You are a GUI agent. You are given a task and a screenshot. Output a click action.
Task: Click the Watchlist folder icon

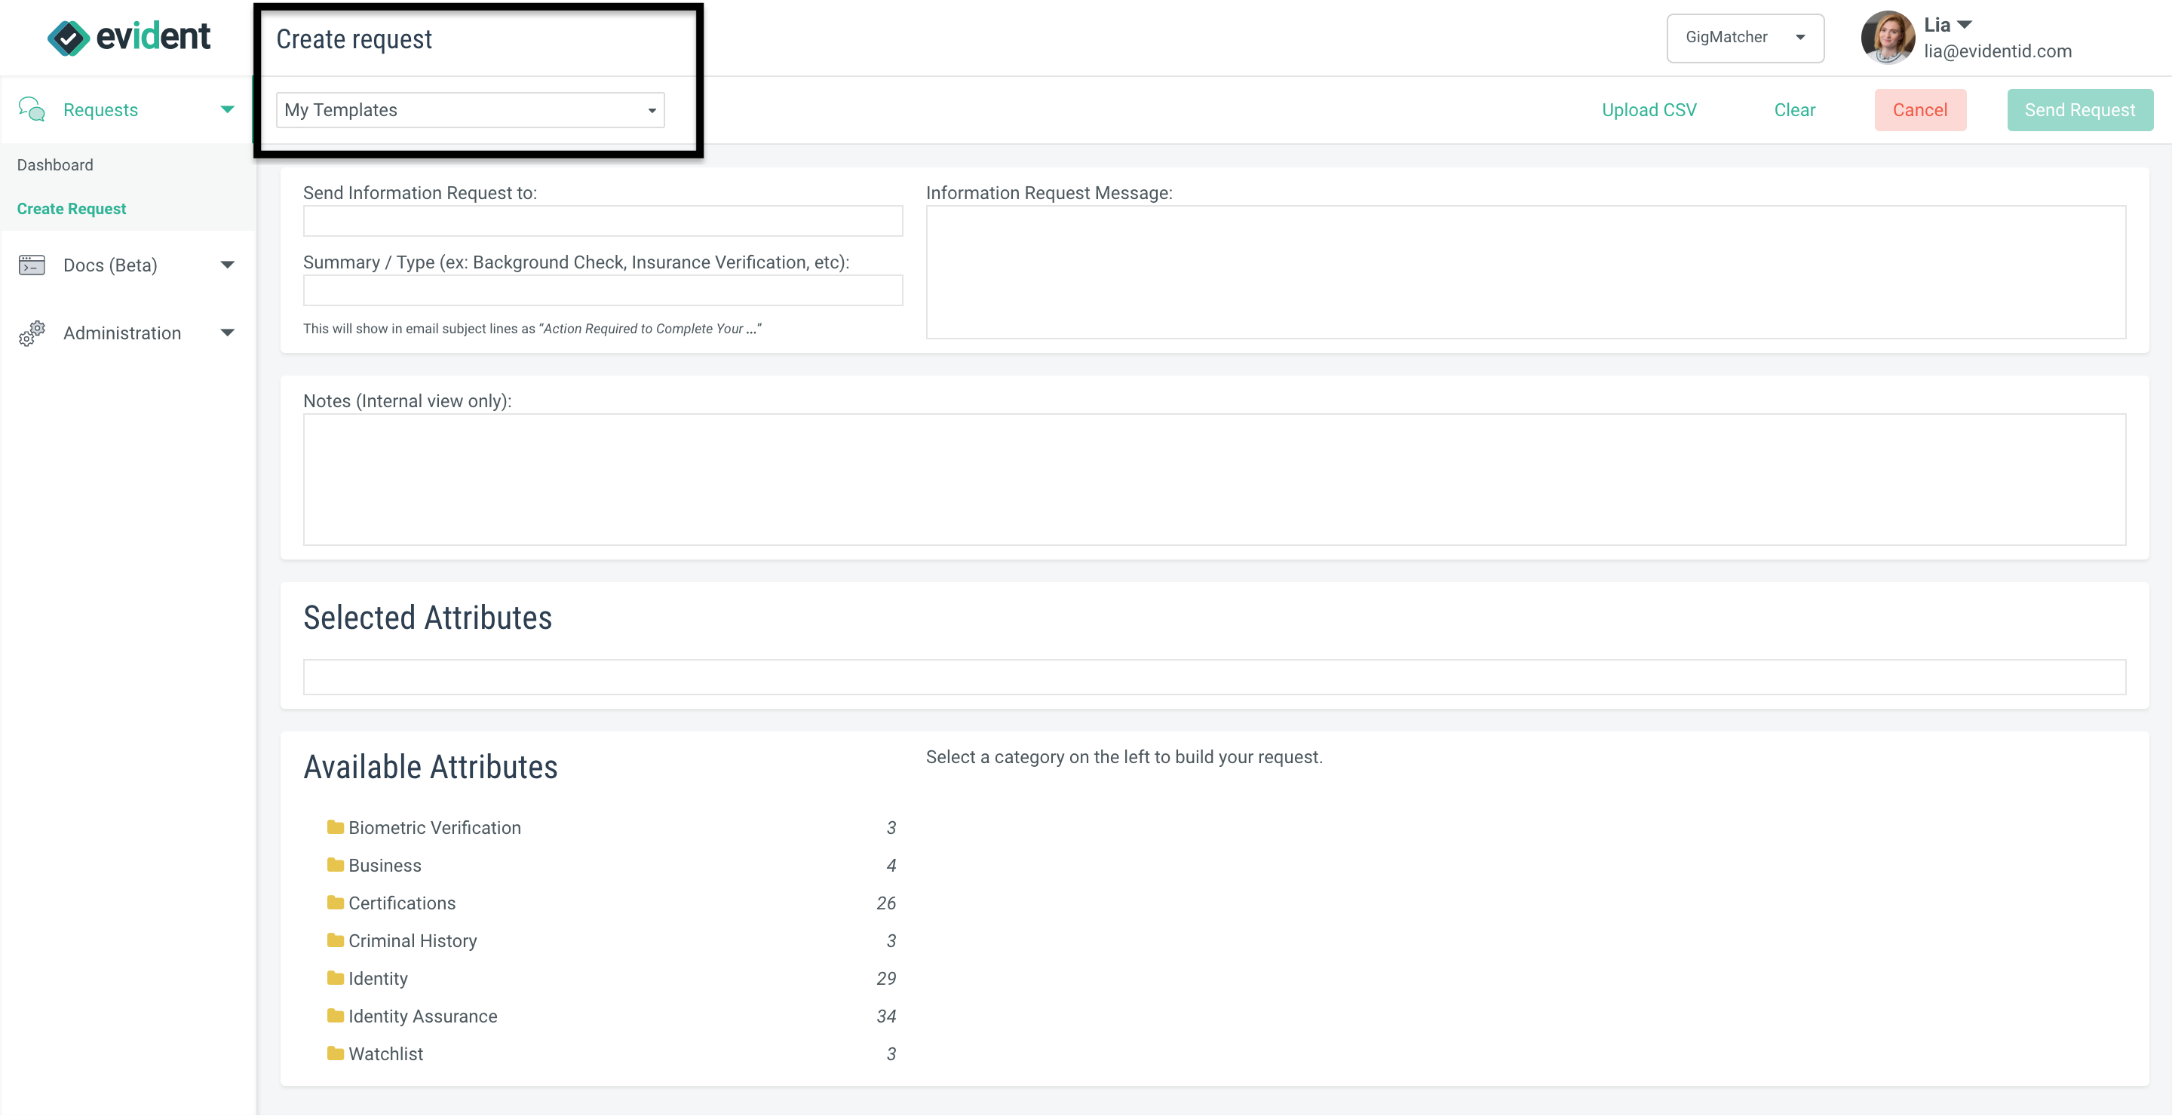pos(334,1053)
